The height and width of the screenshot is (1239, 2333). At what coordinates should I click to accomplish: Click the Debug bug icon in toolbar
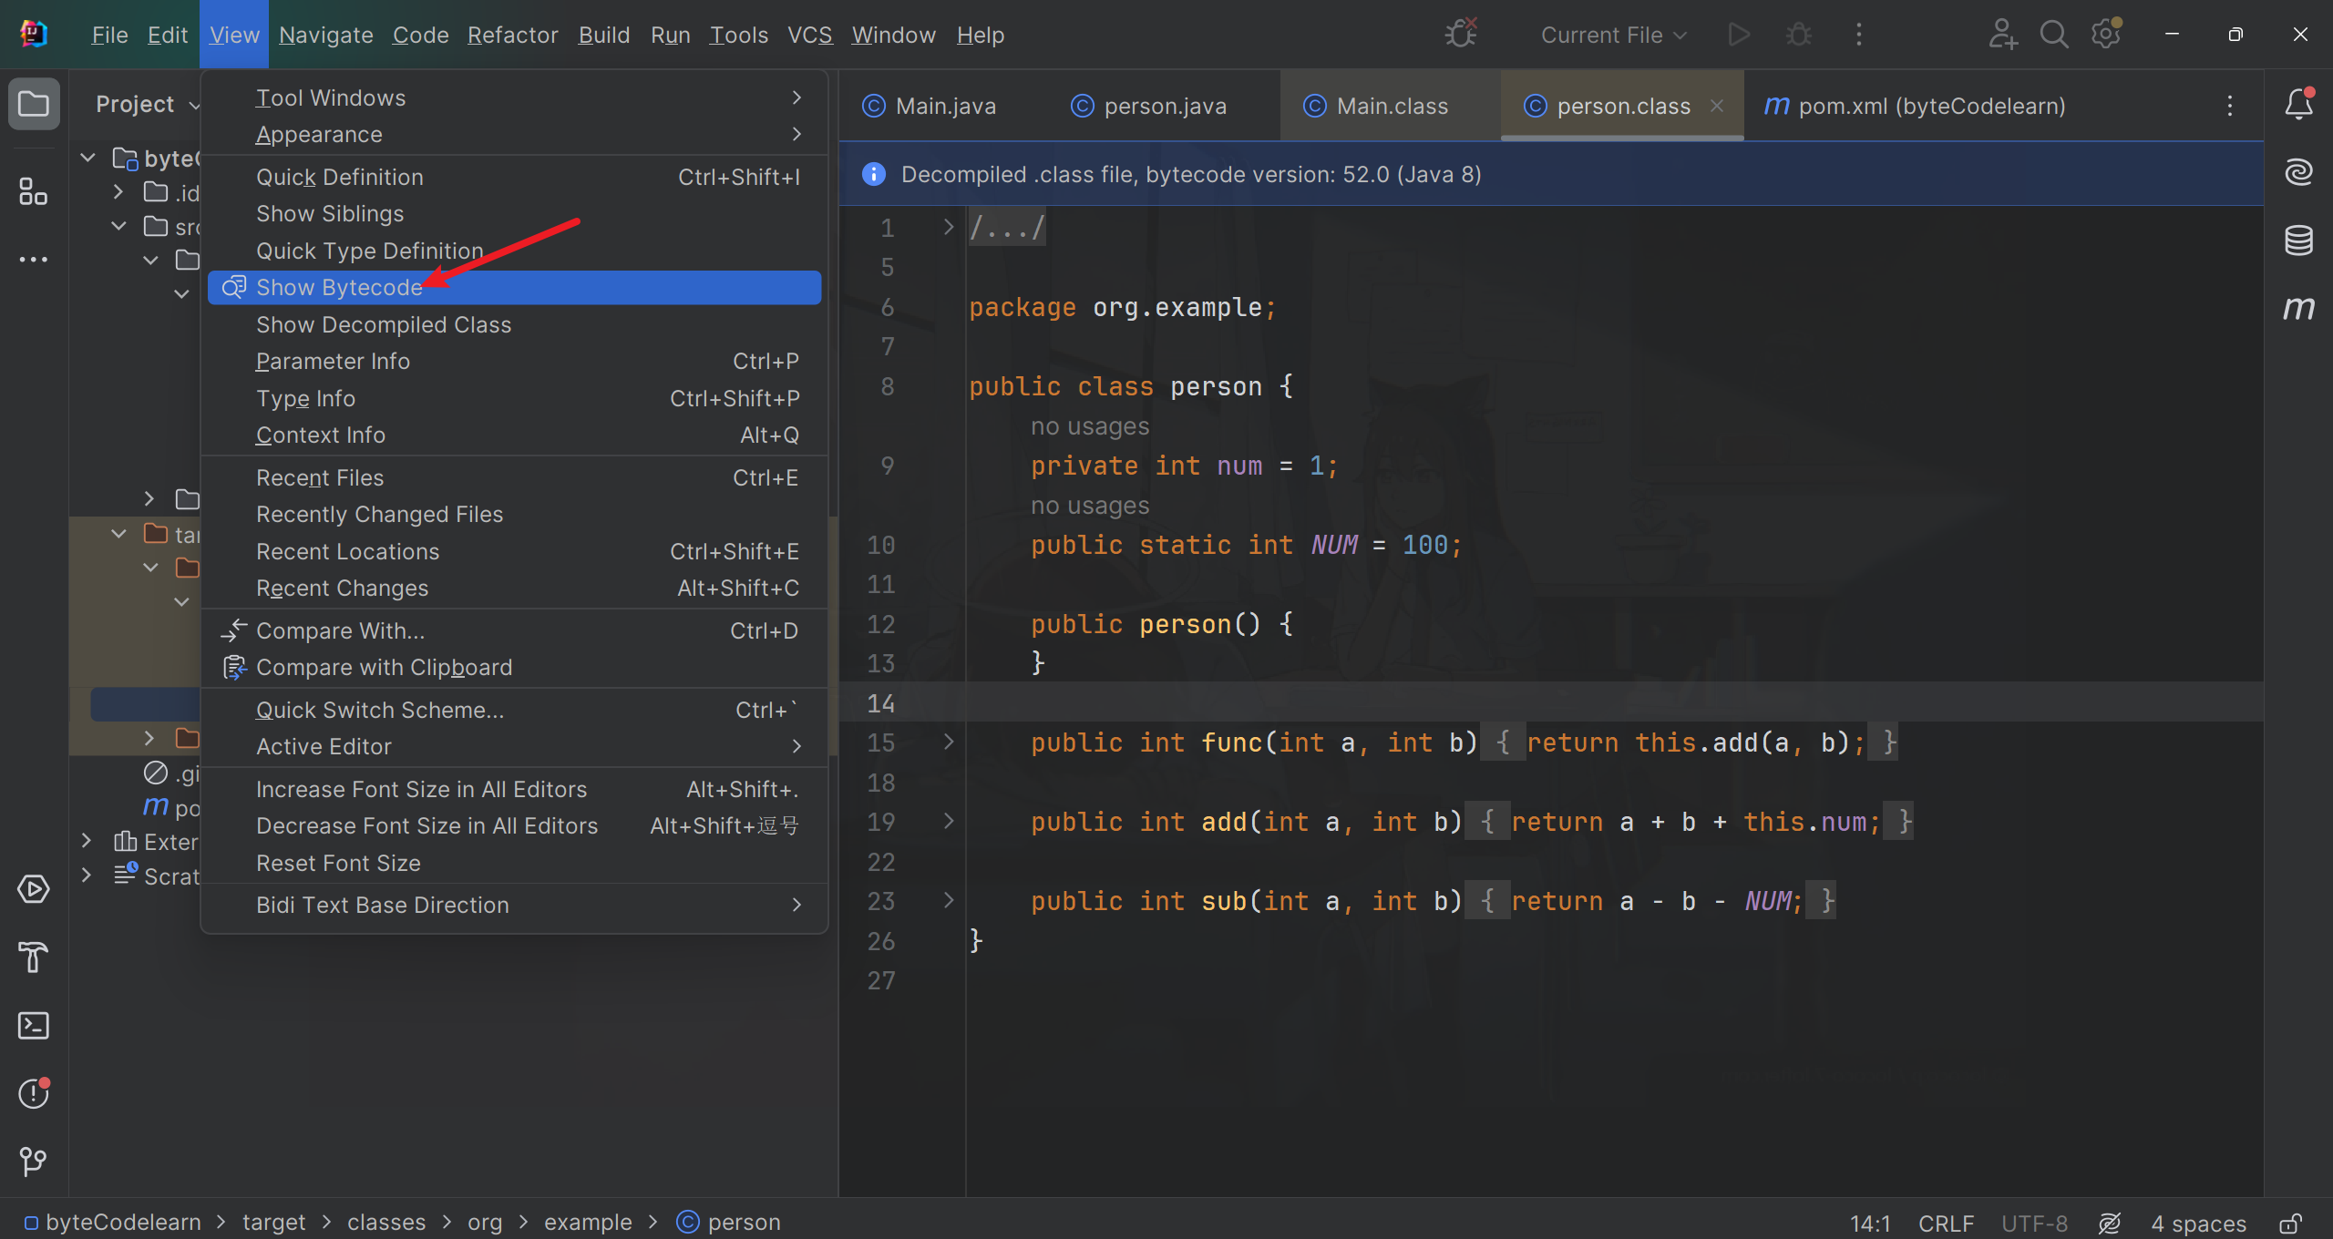pos(1799,35)
